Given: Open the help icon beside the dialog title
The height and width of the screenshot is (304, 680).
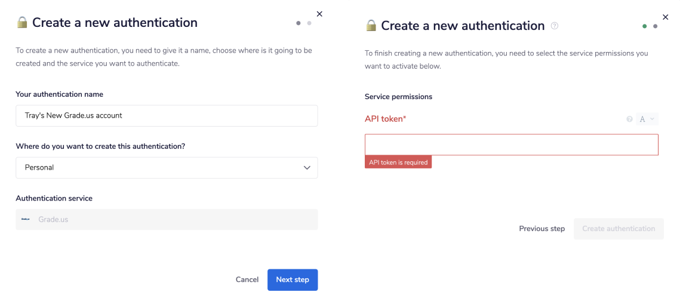Looking at the screenshot, I should click(555, 26).
